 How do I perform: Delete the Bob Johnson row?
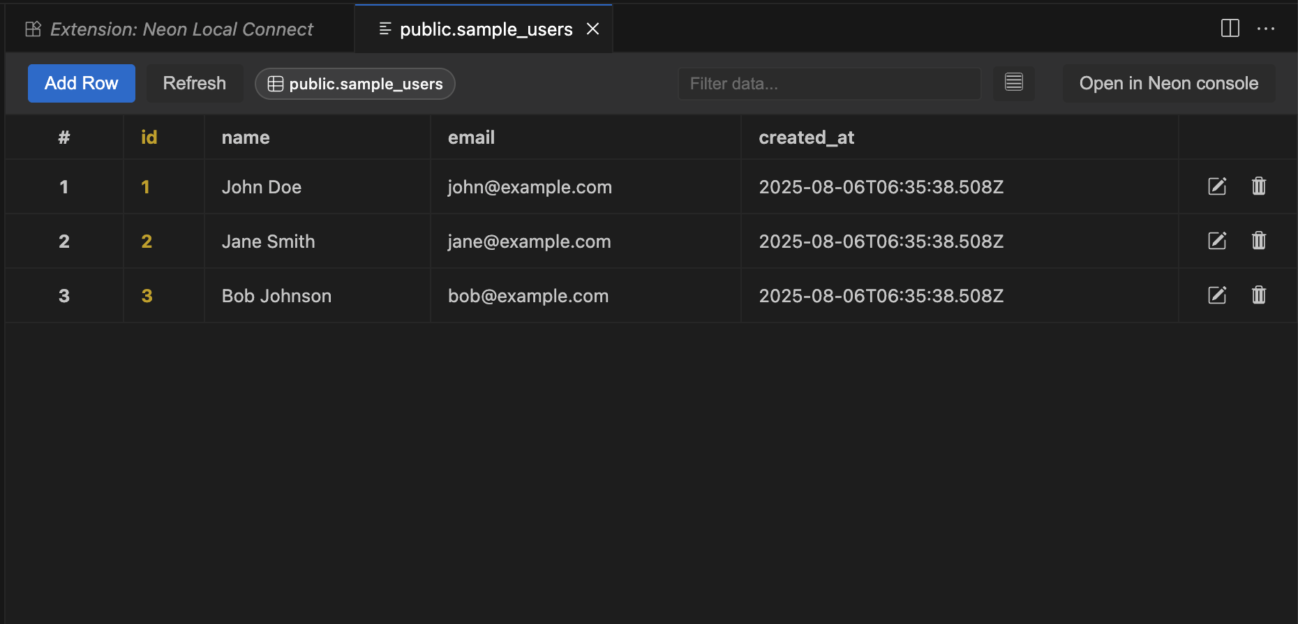coord(1259,295)
